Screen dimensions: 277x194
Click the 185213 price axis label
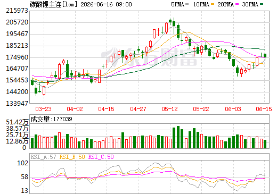pos(17,46)
